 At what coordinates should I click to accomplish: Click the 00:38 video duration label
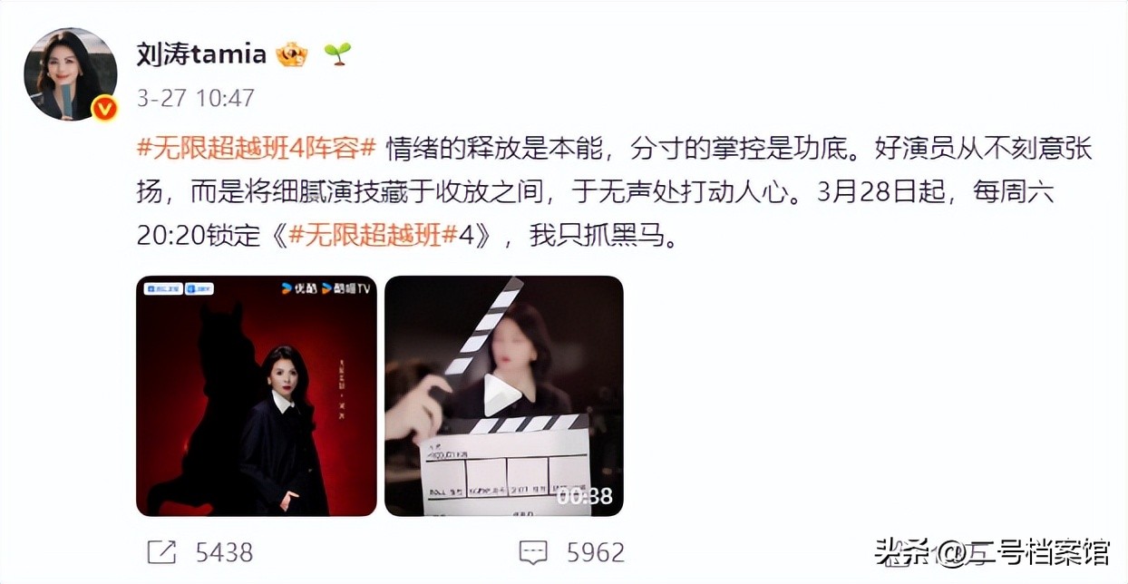click(585, 496)
